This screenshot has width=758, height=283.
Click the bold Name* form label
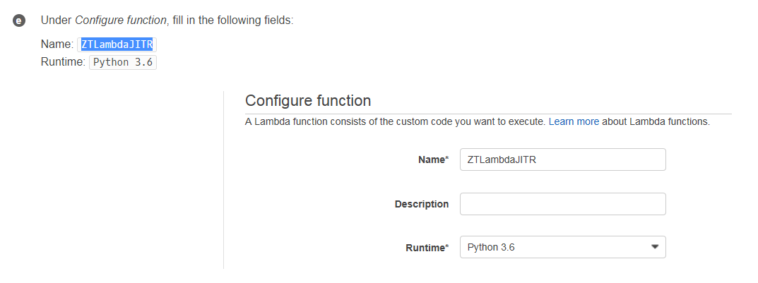[433, 160]
